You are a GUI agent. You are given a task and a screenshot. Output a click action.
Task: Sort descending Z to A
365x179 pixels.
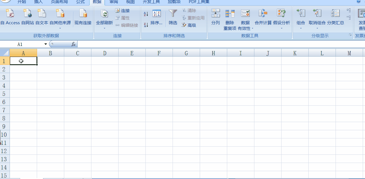(146, 25)
